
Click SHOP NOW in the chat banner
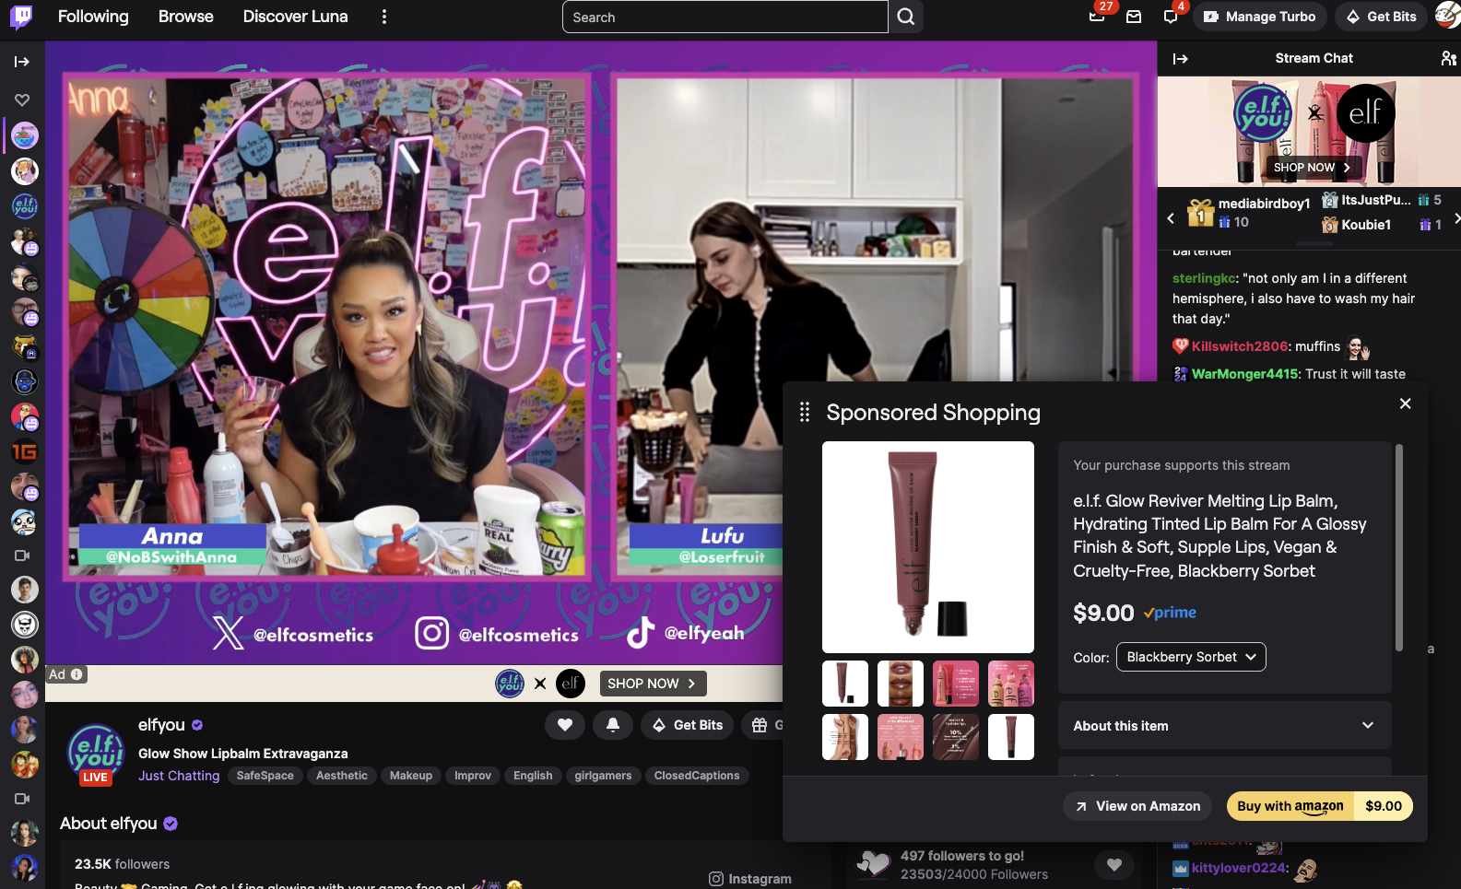point(1313,168)
